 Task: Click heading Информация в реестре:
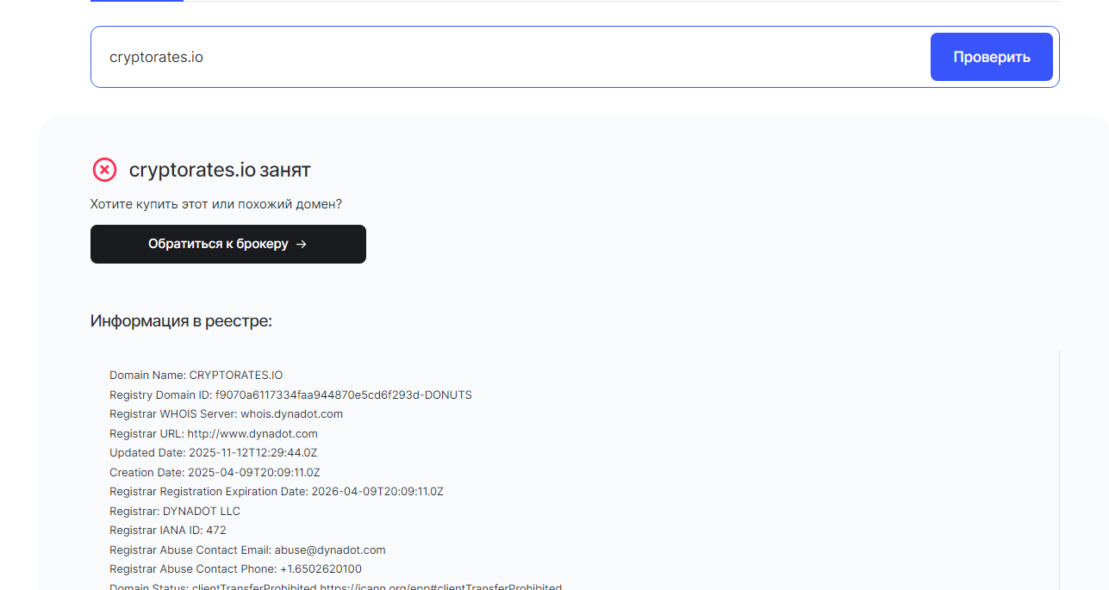pyautogui.click(x=181, y=321)
